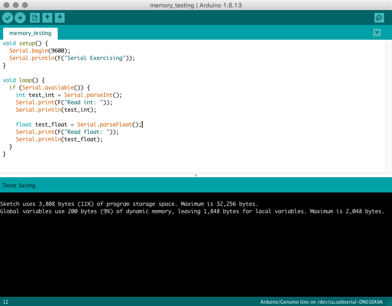Minimize the window using yellow button
The height and width of the screenshot is (306, 392).
point(15,5)
